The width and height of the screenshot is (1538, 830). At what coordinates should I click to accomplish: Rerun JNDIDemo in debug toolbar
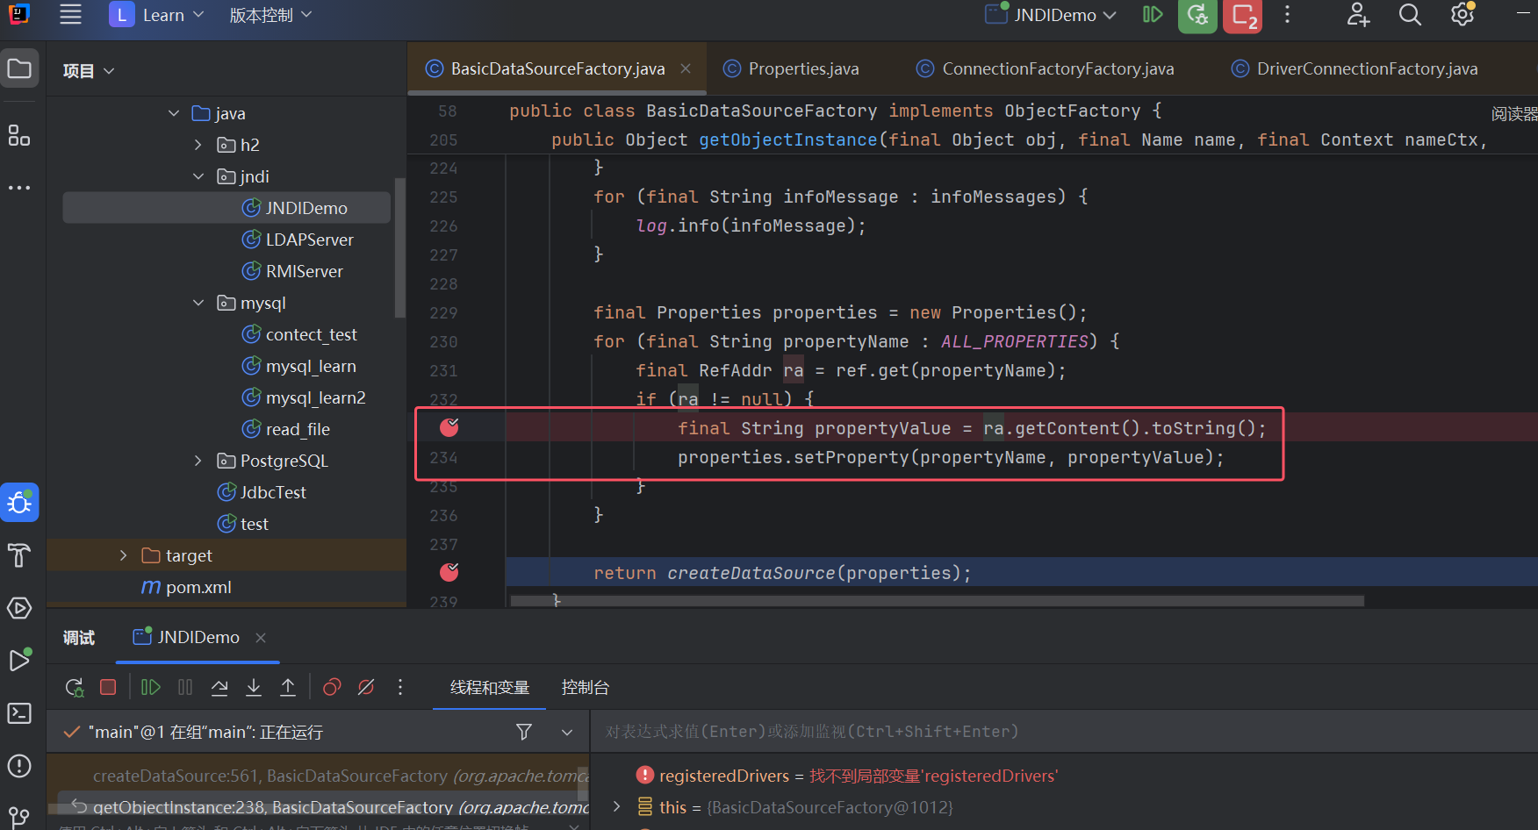75,687
